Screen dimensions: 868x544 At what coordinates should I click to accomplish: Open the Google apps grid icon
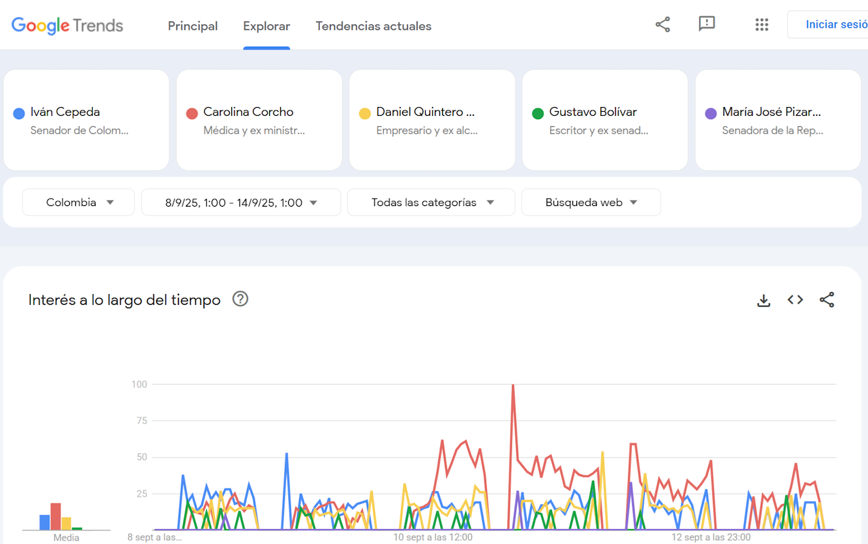(762, 25)
